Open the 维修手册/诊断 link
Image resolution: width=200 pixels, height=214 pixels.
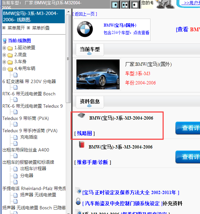point(92,162)
